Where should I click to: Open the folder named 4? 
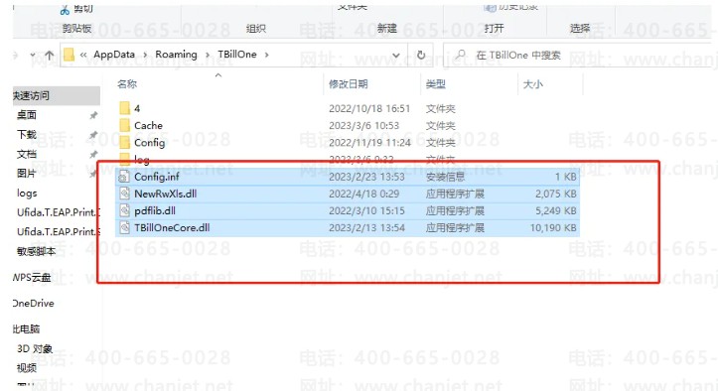pos(124,108)
